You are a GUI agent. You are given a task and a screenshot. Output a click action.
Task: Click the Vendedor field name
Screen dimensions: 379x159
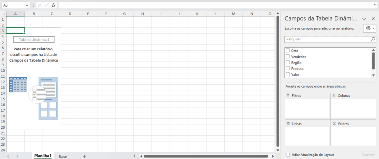(299, 57)
